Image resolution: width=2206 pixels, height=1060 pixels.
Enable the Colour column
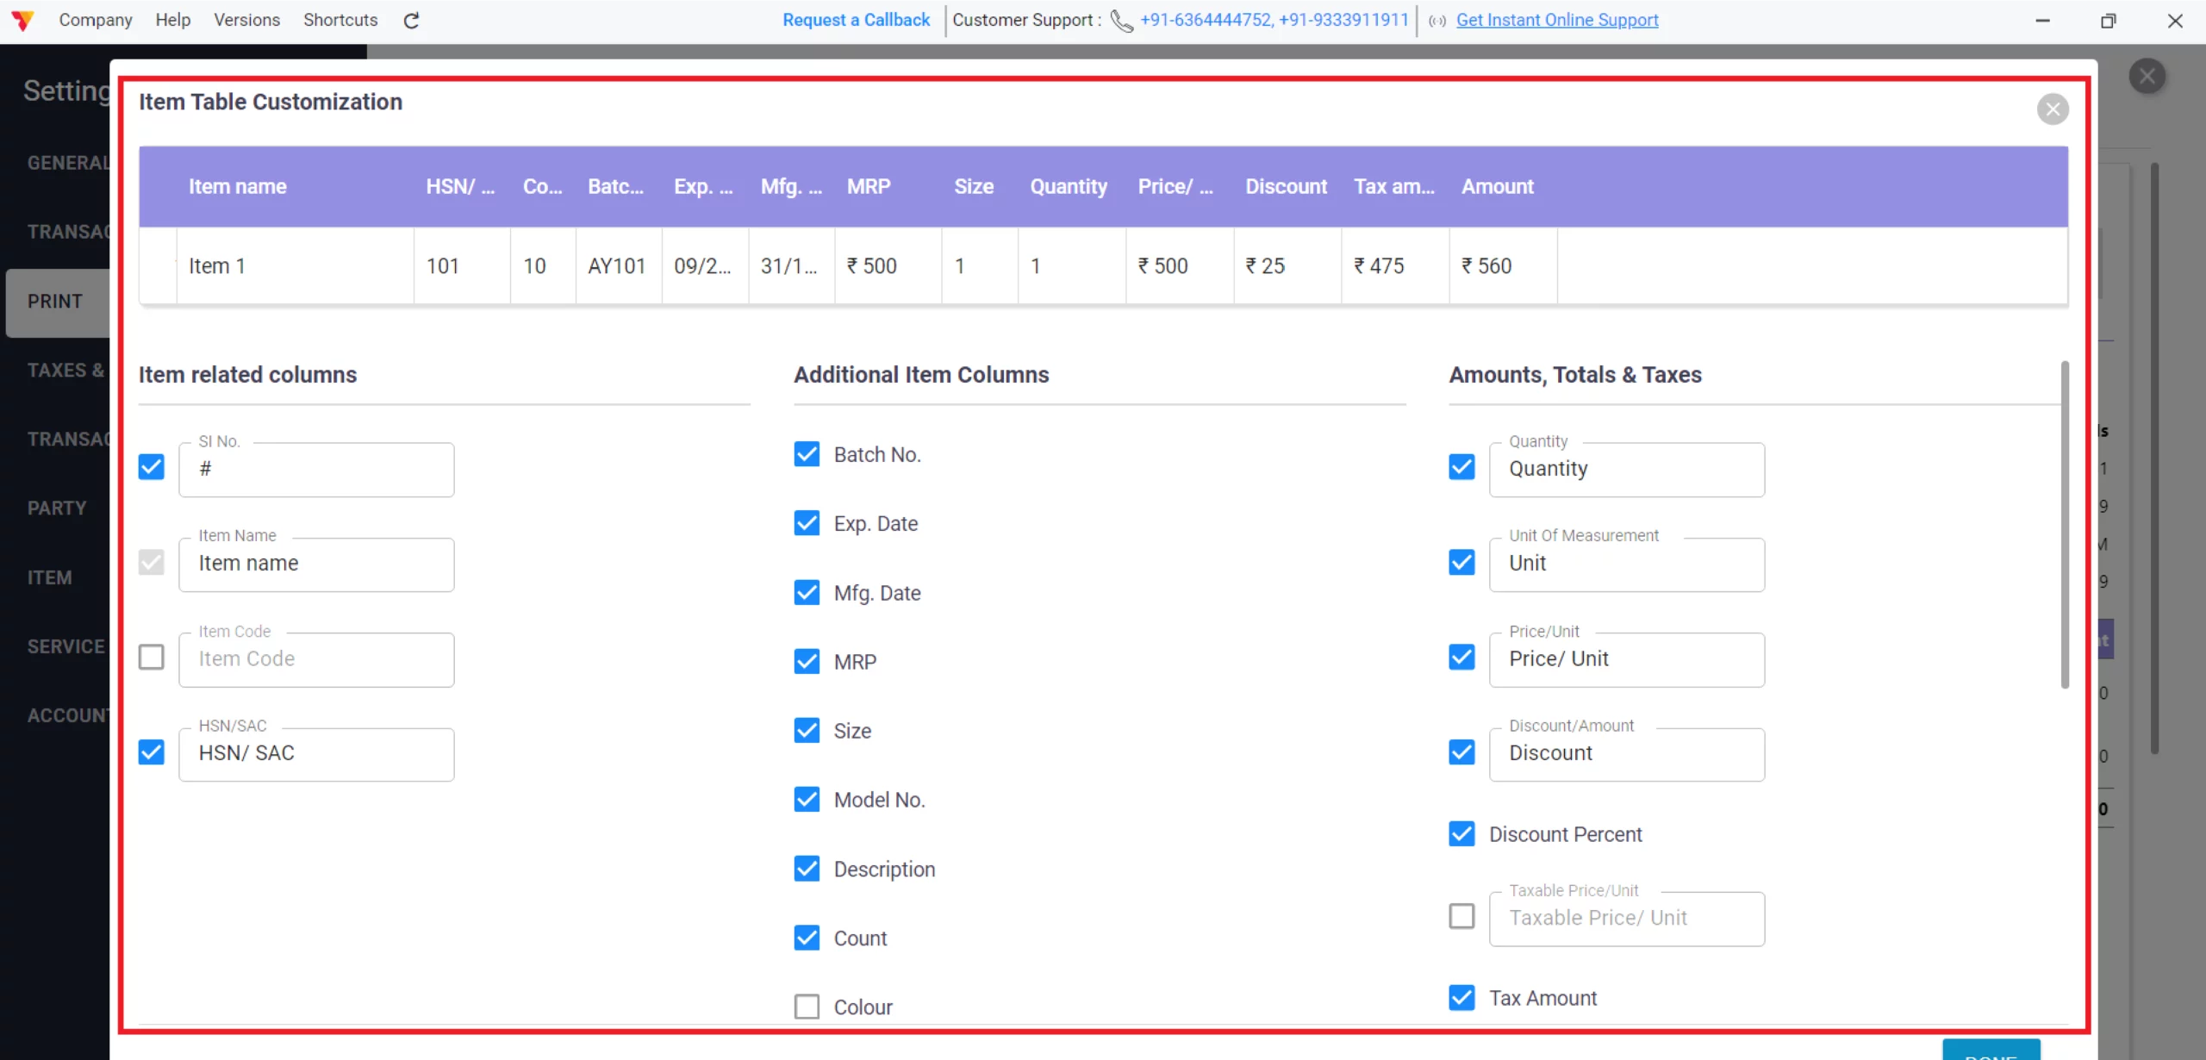pyautogui.click(x=807, y=1005)
